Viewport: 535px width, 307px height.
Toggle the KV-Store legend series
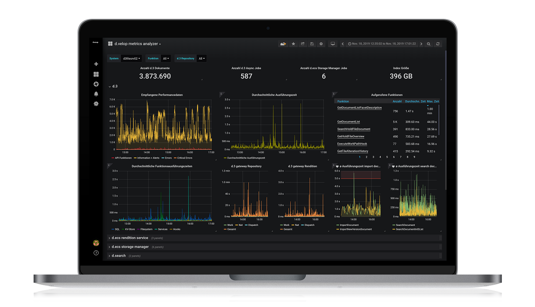(x=128, y=229)
